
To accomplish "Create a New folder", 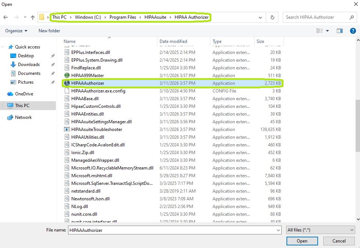I will [49, 31].
